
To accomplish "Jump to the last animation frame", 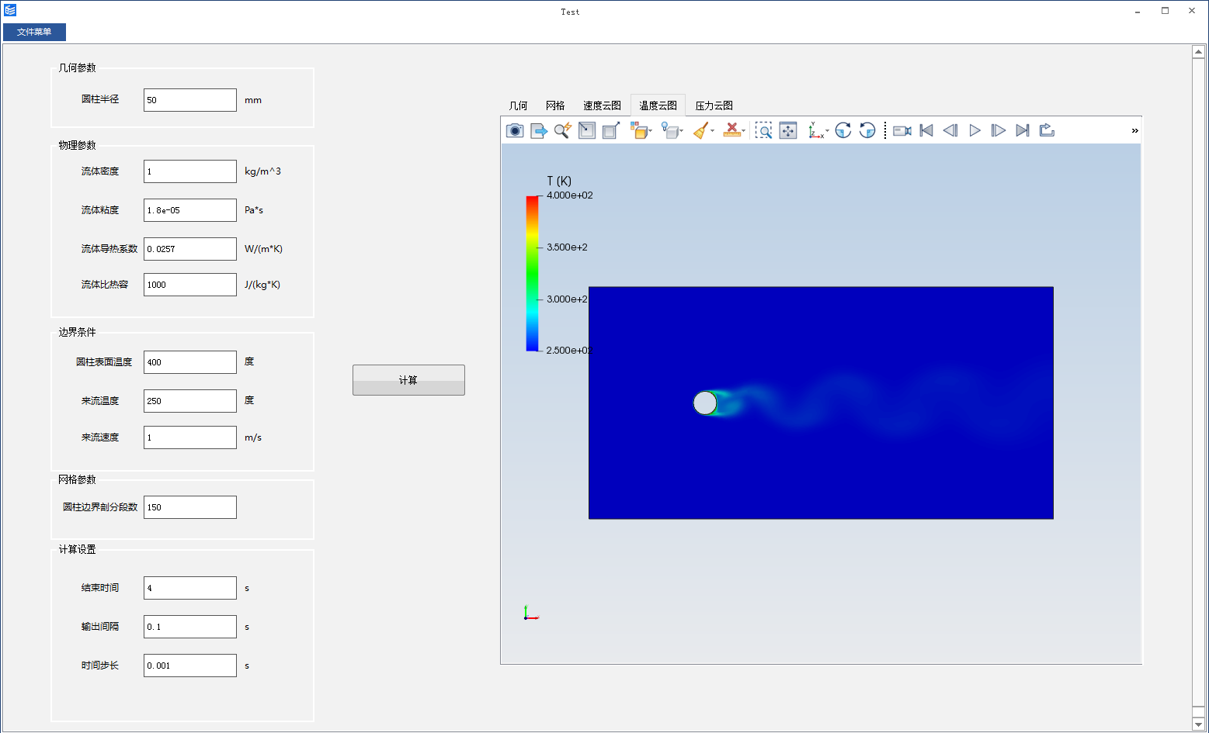I will click(1023, 130).
